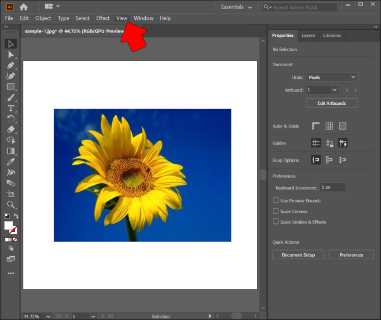This screenshot has height=320, width=381.
Task: Select the Zoom tool in toolbar
Action: point(10,205)
